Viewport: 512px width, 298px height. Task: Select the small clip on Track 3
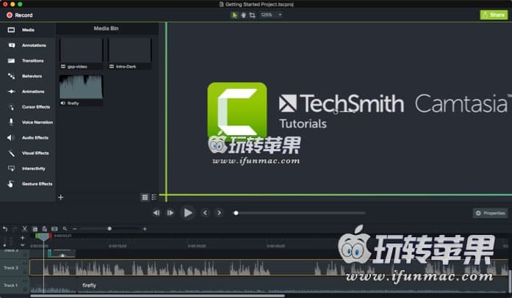tap(62, 253)
